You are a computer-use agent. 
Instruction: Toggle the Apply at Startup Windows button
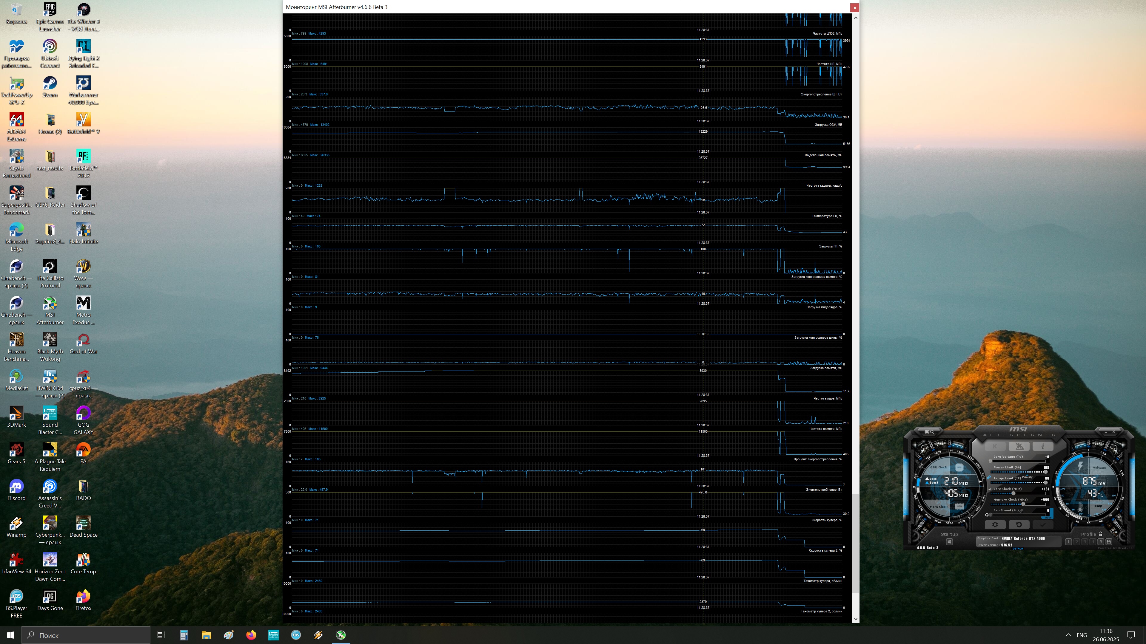[949, 542]
